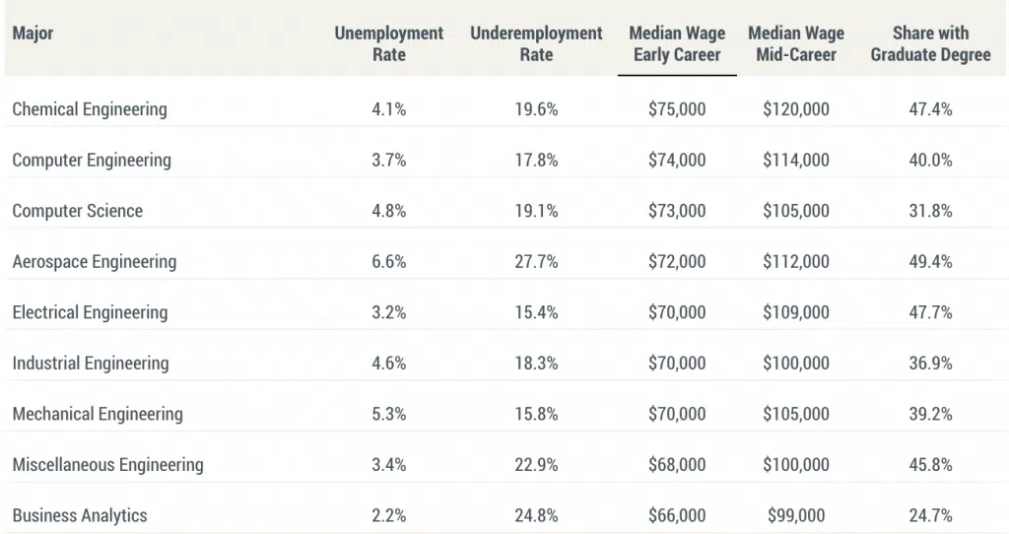This screenshot has width=1009, height=534.
Task: Sort by Unemployment Rate column
Action: coord(388,43)
